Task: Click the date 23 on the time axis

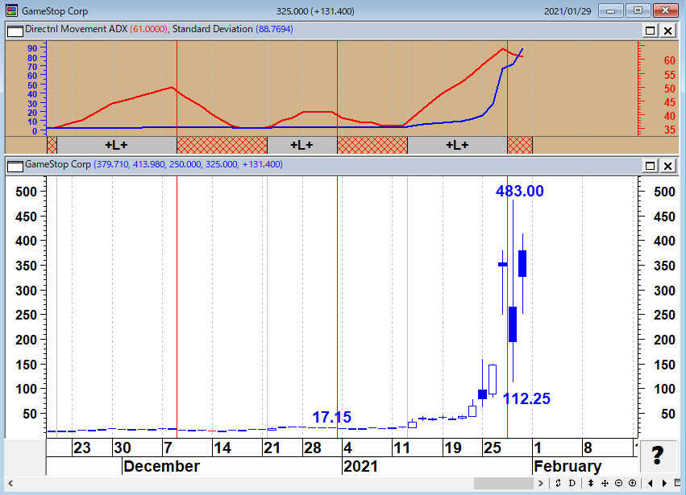Action: 81,448
